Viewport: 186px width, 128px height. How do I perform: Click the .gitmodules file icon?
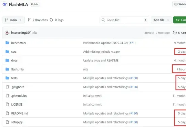tap(7, 96)
